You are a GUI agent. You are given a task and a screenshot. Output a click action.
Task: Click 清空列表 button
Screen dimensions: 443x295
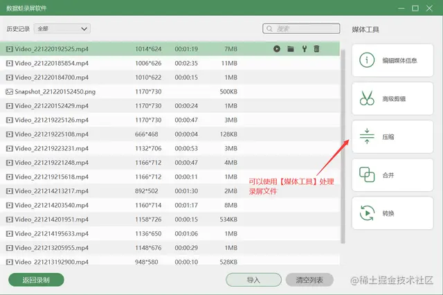[x=309, y=280]
